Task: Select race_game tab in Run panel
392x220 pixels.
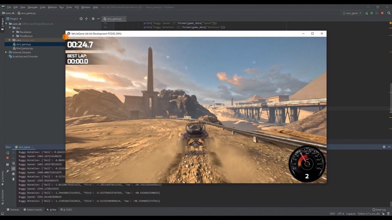Action: point(23,147)
